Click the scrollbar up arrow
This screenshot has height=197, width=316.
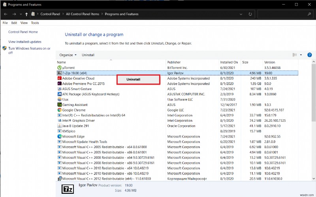(x=314, y=61)
